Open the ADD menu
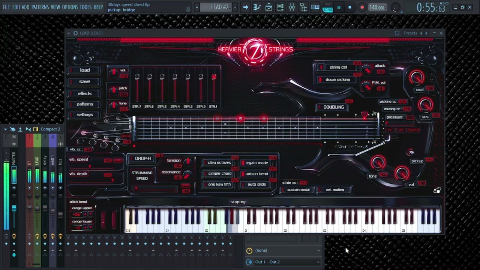Image resolution: width=480 pixels, height=270 pixels. [x=25, y=7]
